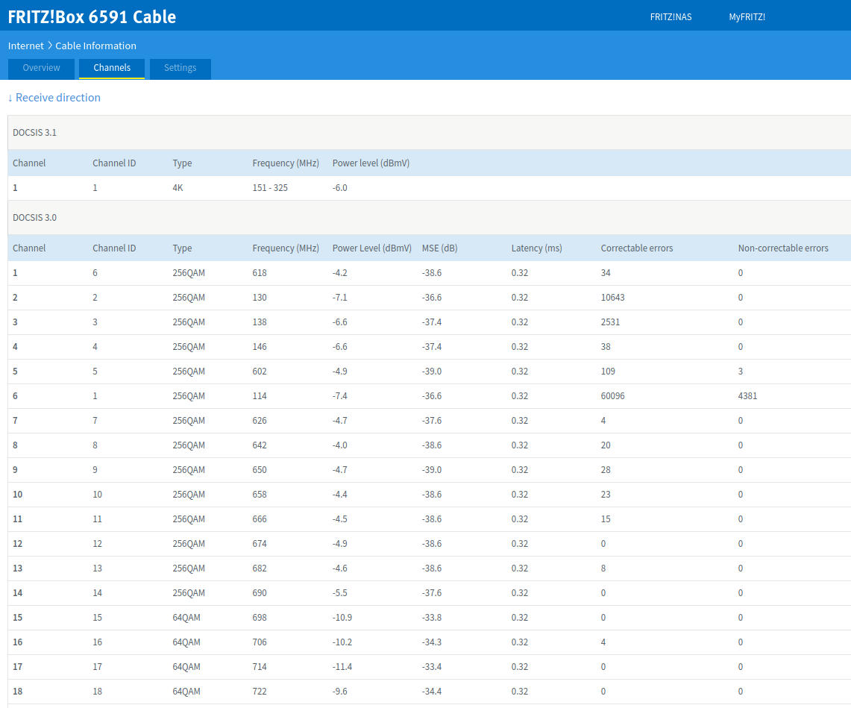The height and width of the screenshot is (708, 851).
Task: Click Cable Information breadcrumb
Action: (95, 46)
